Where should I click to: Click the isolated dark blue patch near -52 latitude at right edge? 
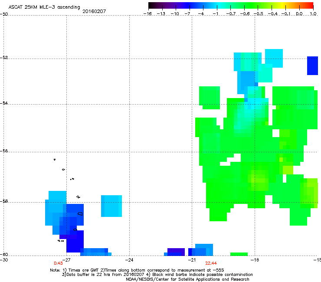312,66
